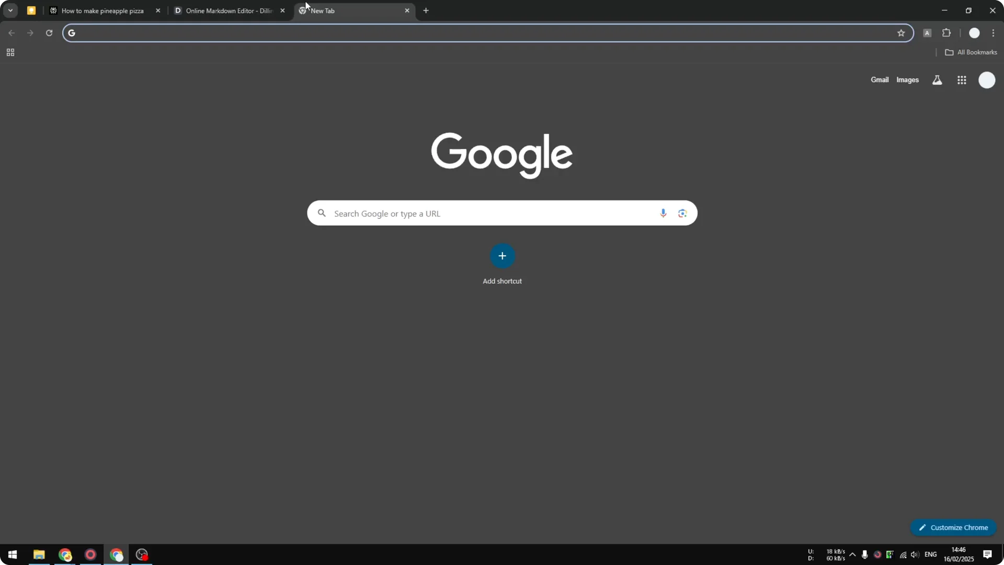
Task: Click the Search Google input field
Action: [471, 213]
